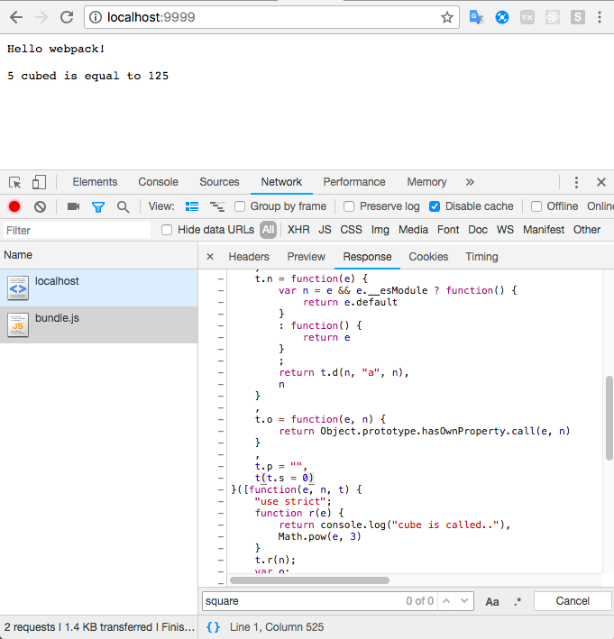Toggle the network filter funnel icon
614x639 pixels.
(x=98, y=206)
